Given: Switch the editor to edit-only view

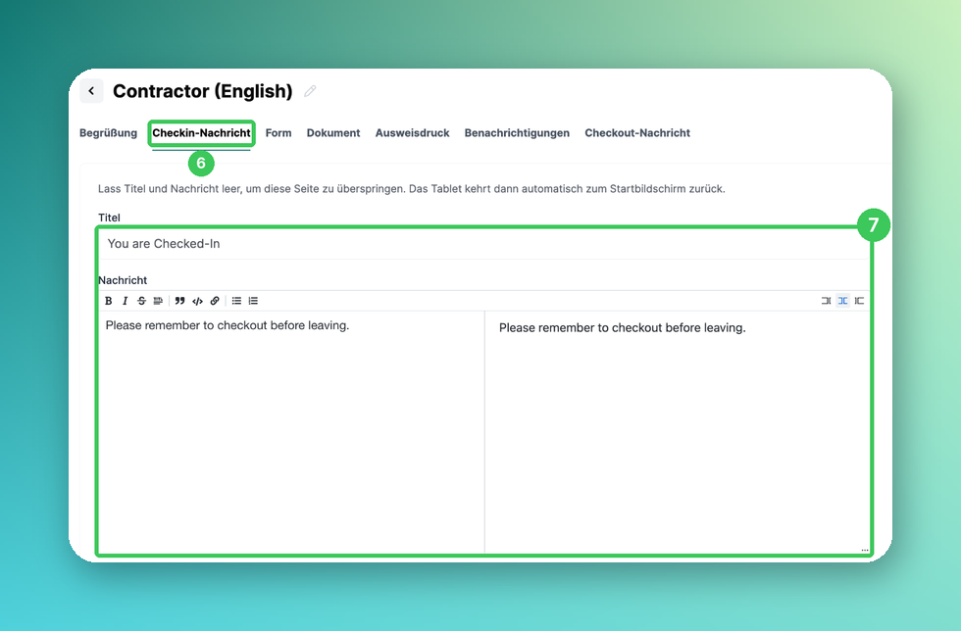Looking at the screenshot, I should point(826,301).
